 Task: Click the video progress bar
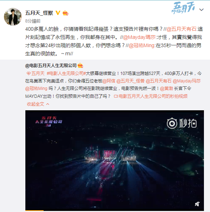point(115,210)
